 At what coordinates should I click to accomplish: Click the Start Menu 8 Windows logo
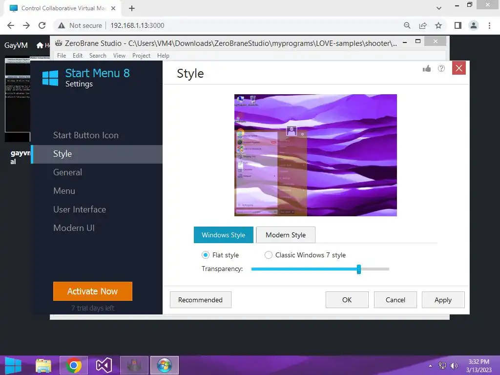point(50,78)
